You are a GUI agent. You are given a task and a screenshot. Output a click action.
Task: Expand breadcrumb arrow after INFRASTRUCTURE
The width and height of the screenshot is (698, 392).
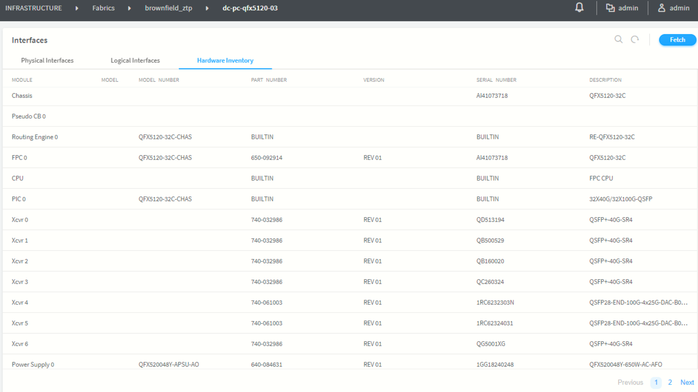tap(77, 8)
